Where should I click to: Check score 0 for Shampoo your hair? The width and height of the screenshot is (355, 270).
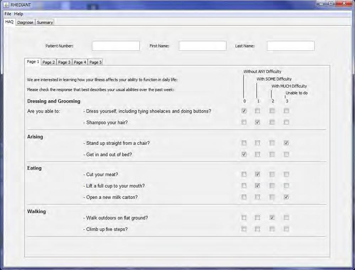coord(244,122)
